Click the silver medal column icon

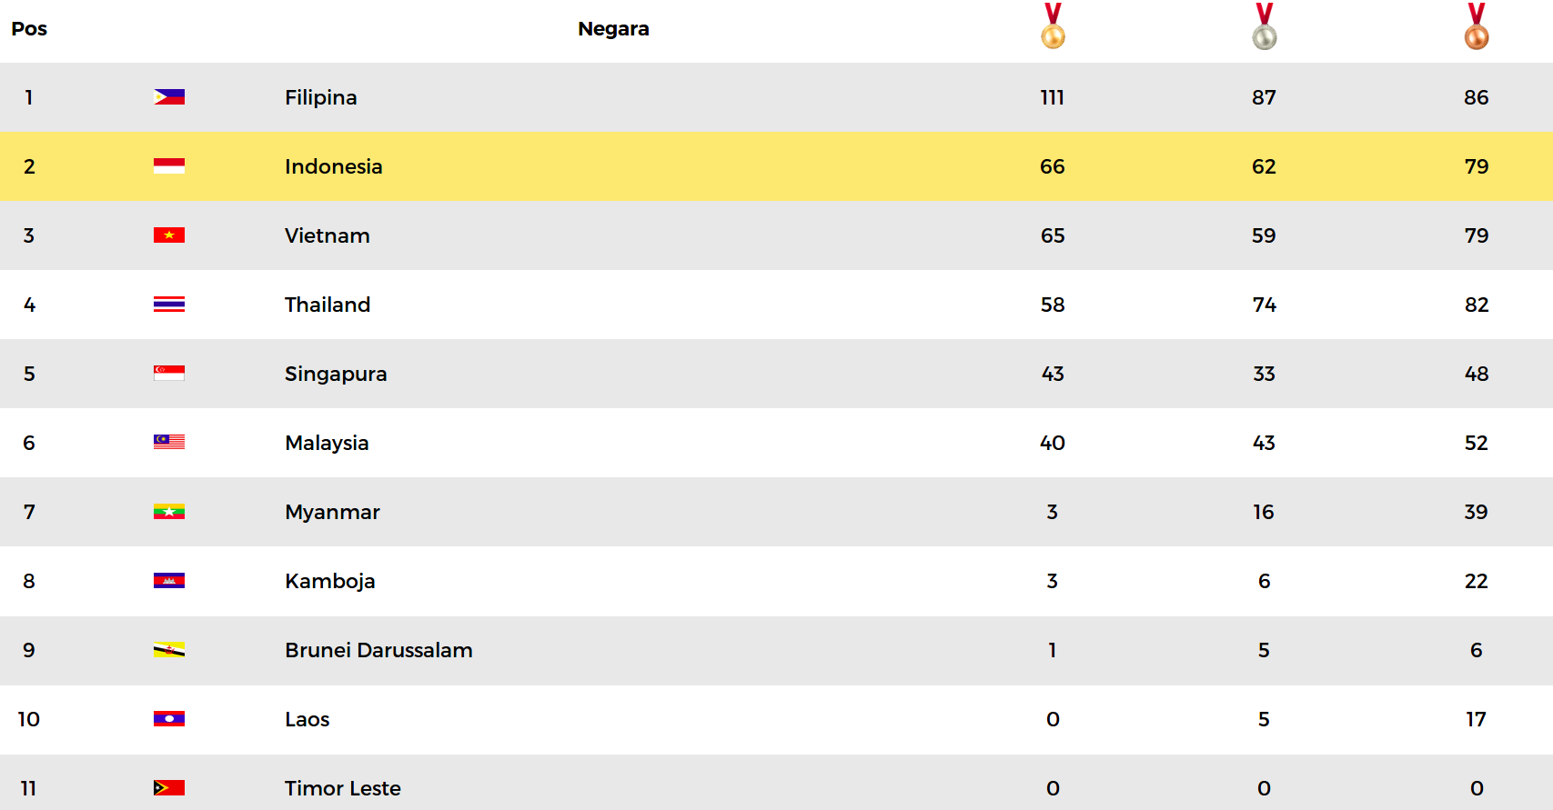[1264, 26]
